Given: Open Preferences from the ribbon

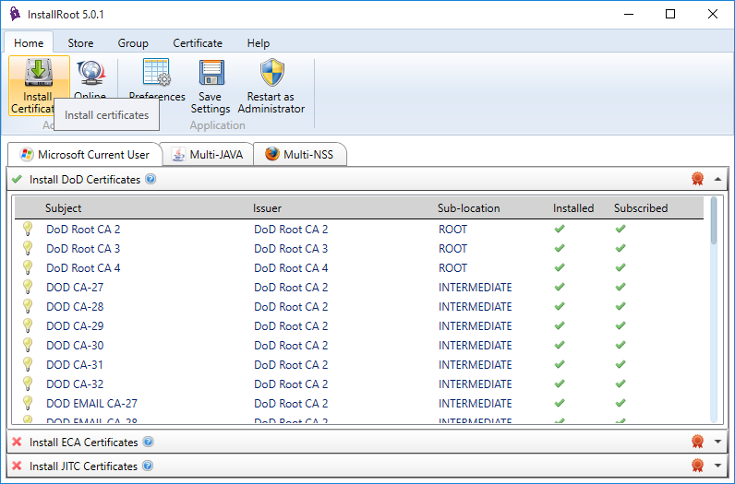Looking at the screenshot, I should [x=157, y=79].
